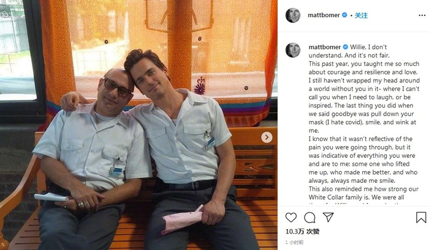Open mattbomer profile from header username
This screenshot has height=250, width=429.
[x=324, y=15]
